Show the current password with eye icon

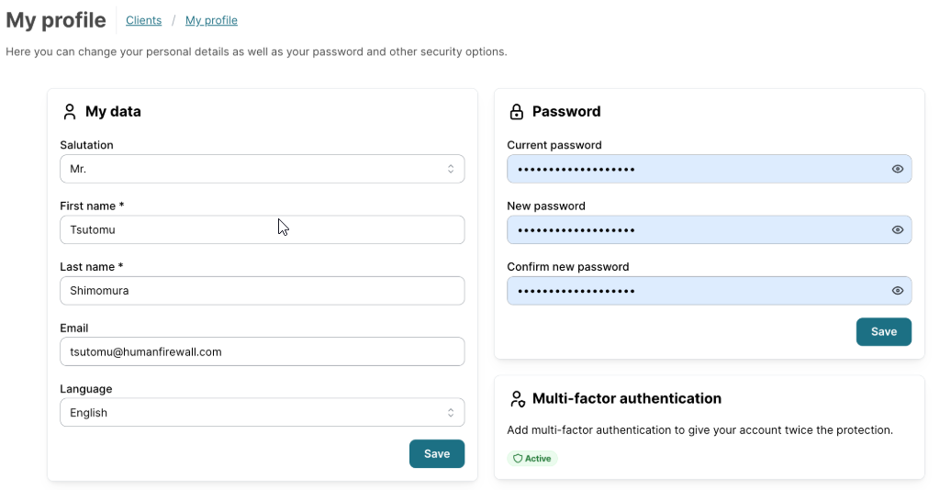898,169
